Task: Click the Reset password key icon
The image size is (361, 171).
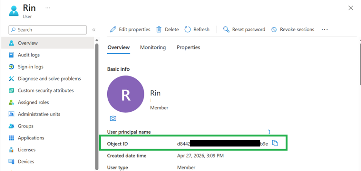Action: (x=226, y=29)
